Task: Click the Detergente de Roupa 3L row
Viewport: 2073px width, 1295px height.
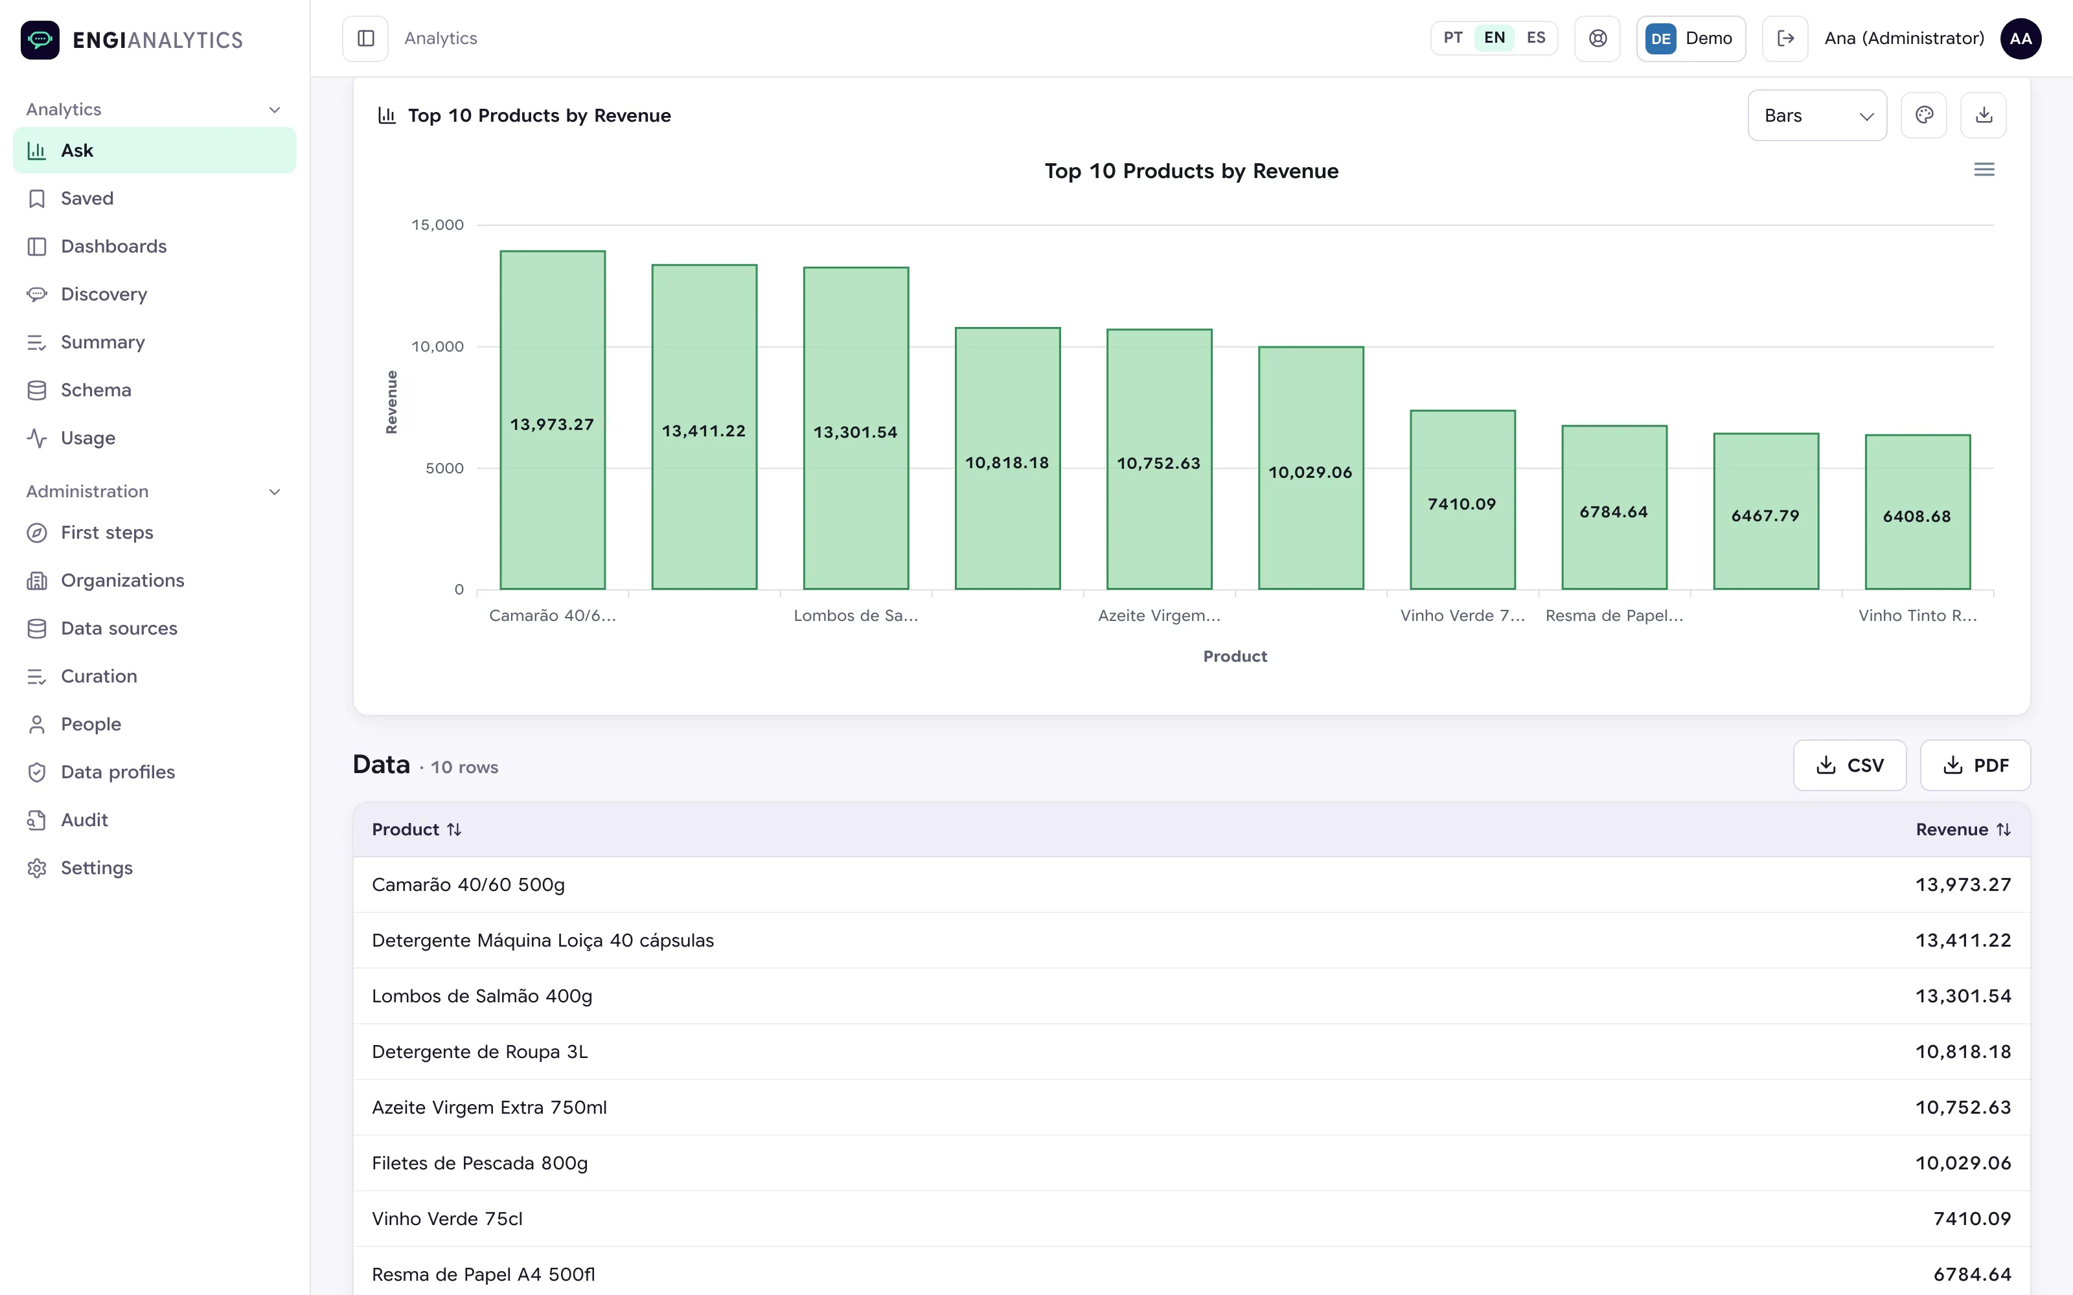Action: [1191, 1052]
